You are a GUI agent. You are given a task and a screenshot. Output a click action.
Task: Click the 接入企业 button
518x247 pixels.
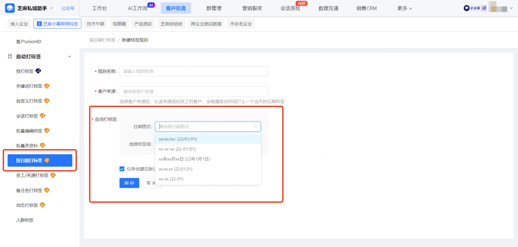point(19,24)
